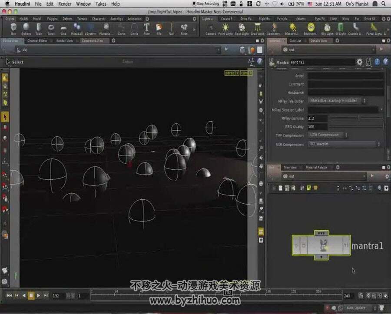Open the parameter gear menu for Mantra
The width and height of the screenshot is (391, 314).
pos(359,62)
